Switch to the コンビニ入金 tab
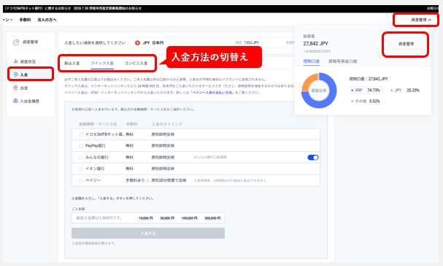The height and width of the screenshot is (266, 443). coord(136,63)
